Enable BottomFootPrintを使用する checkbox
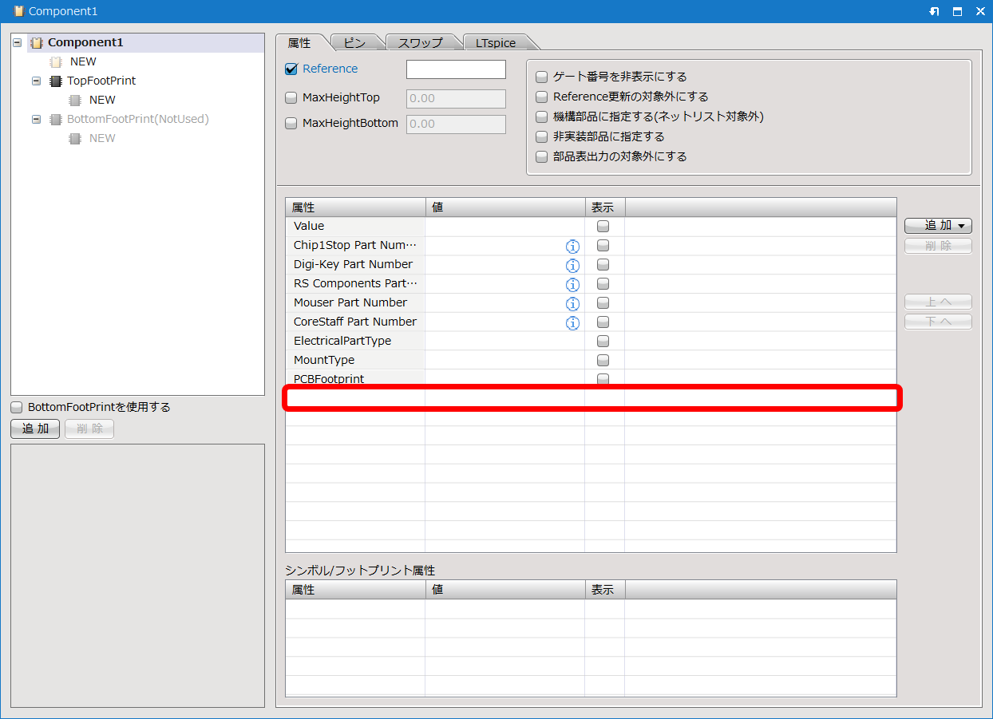 coord(17,407)
